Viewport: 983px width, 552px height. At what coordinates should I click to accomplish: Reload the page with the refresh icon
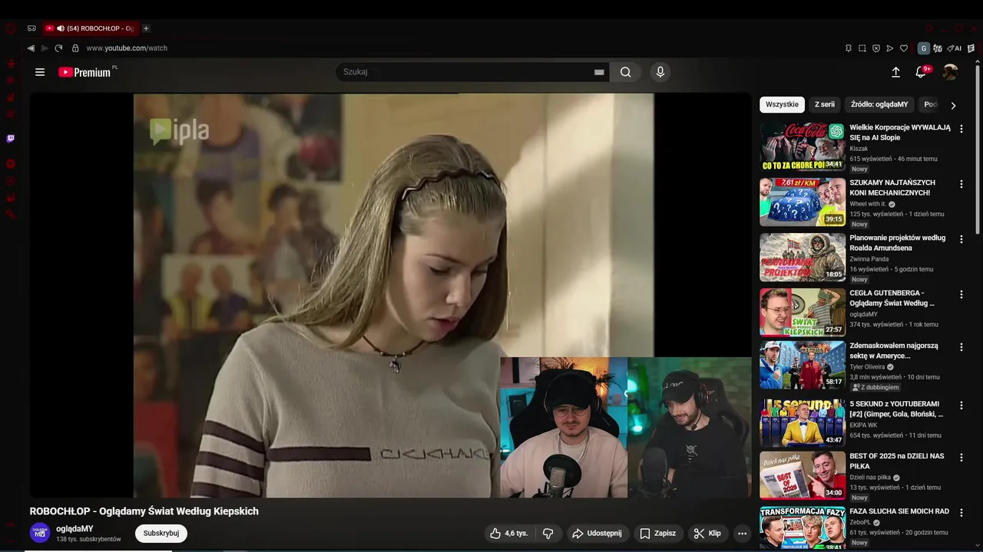tap(58, 48)
